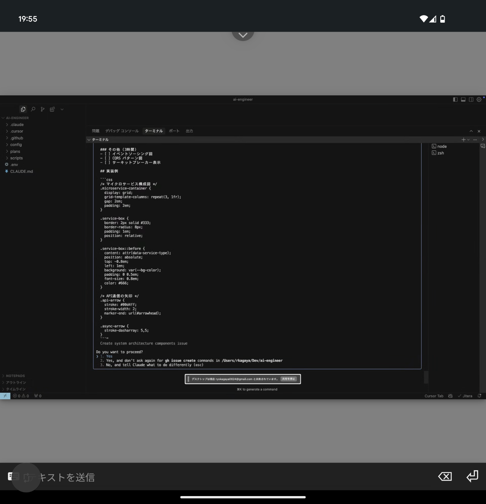The width and height of the screenshot is (486, 504).
Task: Toggle the primary sidebar layout icon
Action: point(455,99)
